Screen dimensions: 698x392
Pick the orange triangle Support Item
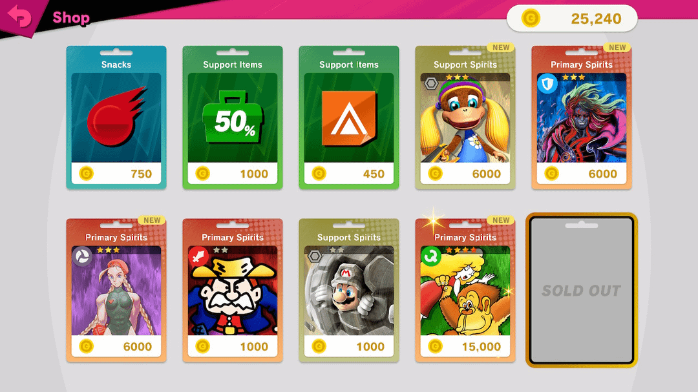pyautogui.click(x=349, y=118)
